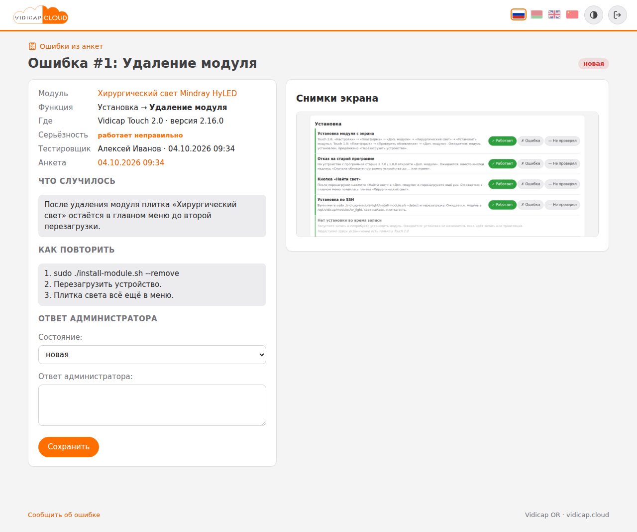Viewport: 637px width, 532px height.
Task: Click the КАК ПОВТОРИТЬ section heading
Action: pos(77,250)
